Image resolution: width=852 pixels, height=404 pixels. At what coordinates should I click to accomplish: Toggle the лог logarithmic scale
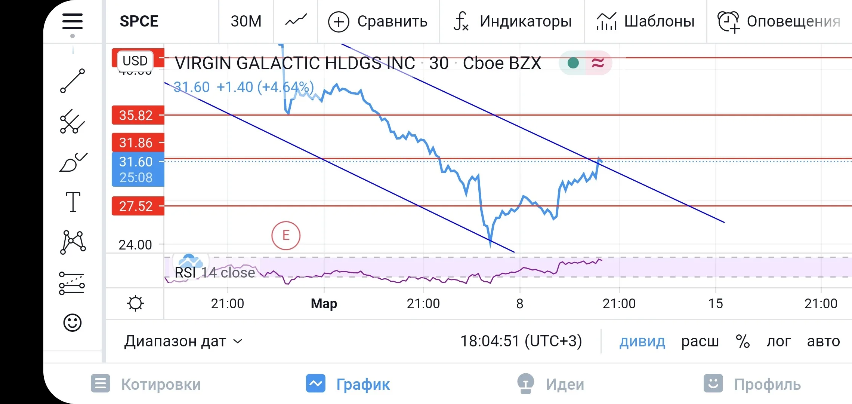(779, 341)
